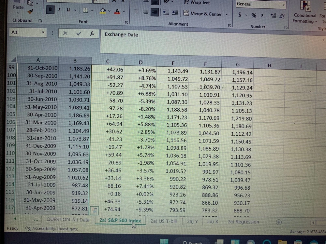
Task: Open Merge & Center dropdown arrow
Action: 227,14
